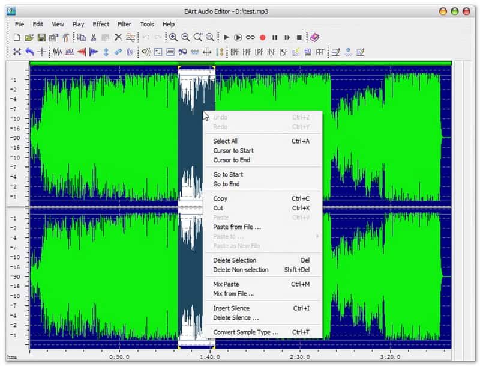Choose Go to Start
The image size is (480, 366).
[262, 174]
